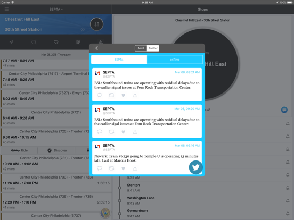This screenshot has height=220, width=294.
Task: Go back using popup chevron
Action: point(96,48)
